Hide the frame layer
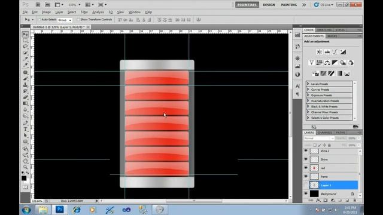 point(306,176)
